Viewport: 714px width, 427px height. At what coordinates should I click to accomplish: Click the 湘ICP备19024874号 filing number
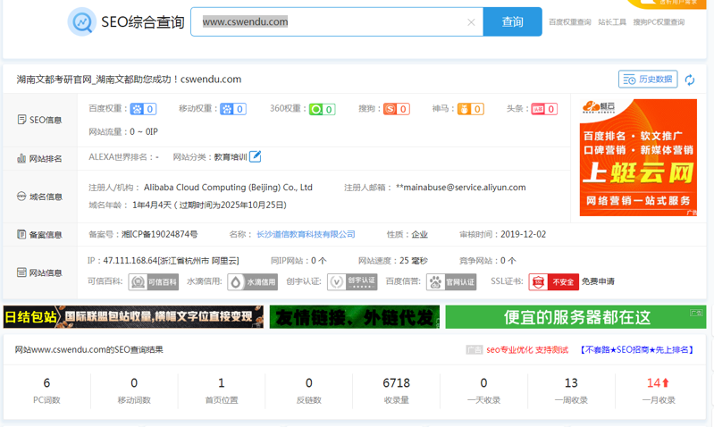[159, 234]
